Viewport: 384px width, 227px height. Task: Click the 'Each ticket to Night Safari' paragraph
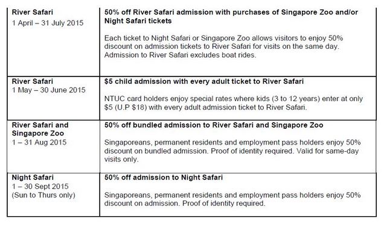(x=224, y=46)
